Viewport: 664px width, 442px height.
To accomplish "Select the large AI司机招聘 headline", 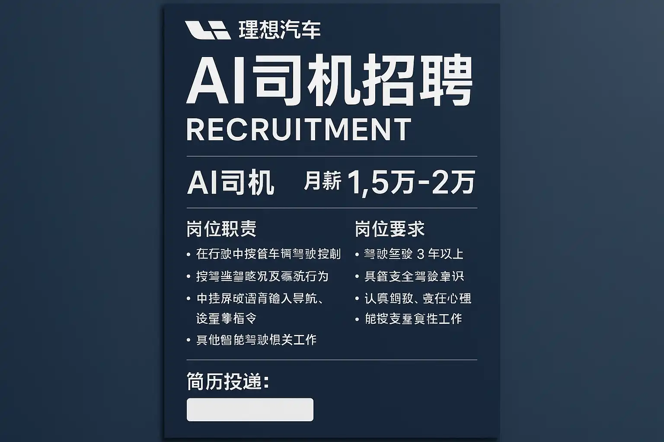I will (x=329, y=82).
